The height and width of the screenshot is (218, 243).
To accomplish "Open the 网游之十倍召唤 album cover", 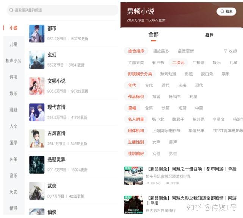I will (133, 176).
